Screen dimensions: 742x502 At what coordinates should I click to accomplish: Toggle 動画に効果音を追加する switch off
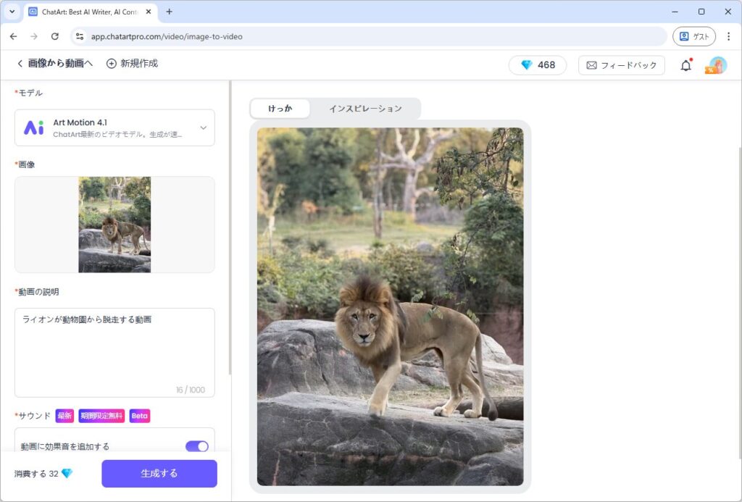tap(196, 446)
